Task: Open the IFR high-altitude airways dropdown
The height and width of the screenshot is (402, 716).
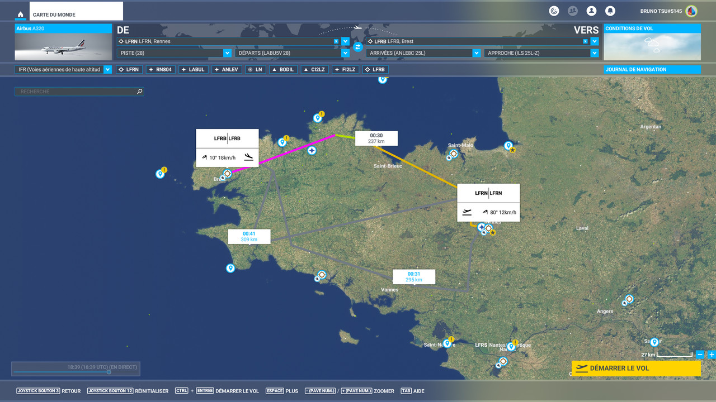Action: (x=63, y=70)
